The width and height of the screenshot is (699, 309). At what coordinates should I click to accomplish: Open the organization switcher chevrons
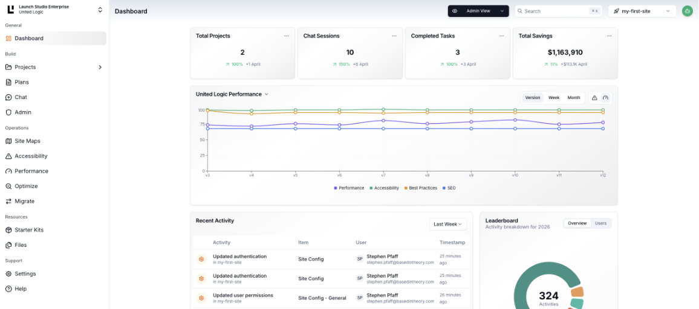coord(100,10)
